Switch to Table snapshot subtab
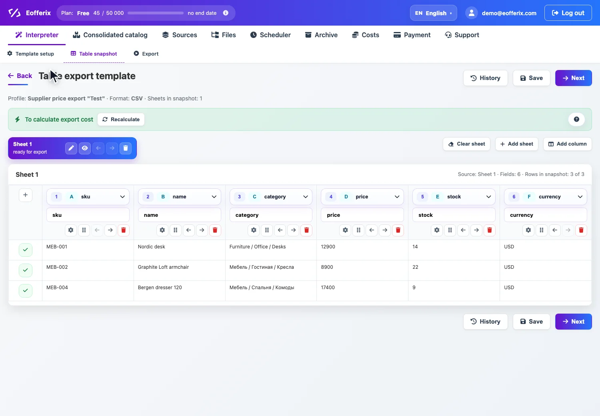The image size is (600, 416). tap(94, 54)
